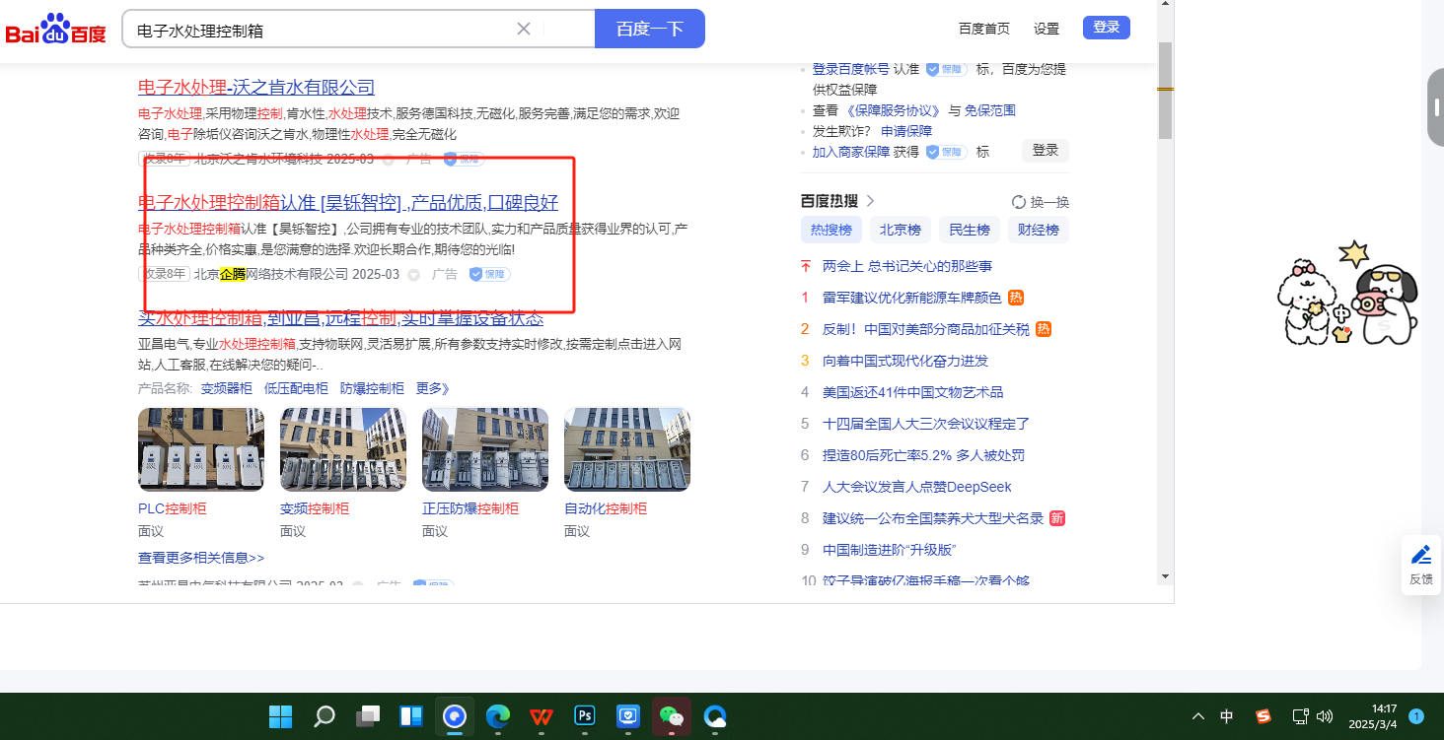The height and width of the screenshot is (740, 1444).
Task: Open the volume speaker tray icon
Action: [x=1325, y=716]
